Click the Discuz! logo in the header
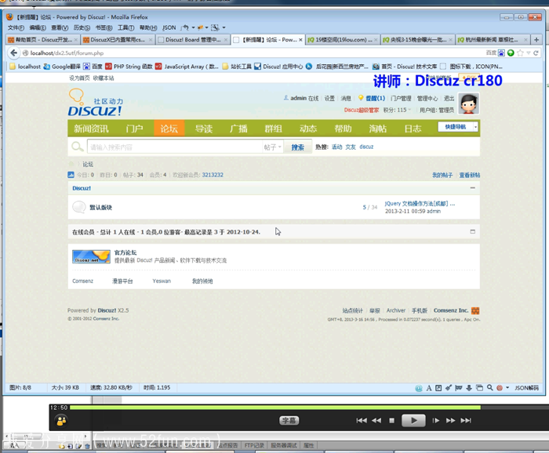The width and height of the screenshot is (549, 453). [x=95, y=103]
